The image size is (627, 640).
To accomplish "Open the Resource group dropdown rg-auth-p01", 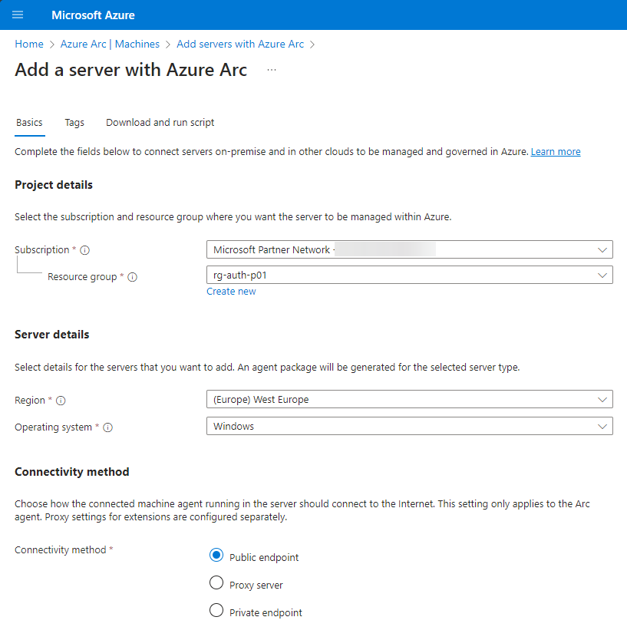I will tap(409, 275).
